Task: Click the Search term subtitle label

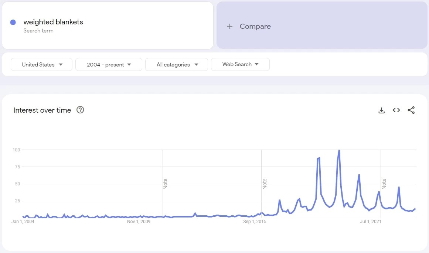Action: (38, 31)
